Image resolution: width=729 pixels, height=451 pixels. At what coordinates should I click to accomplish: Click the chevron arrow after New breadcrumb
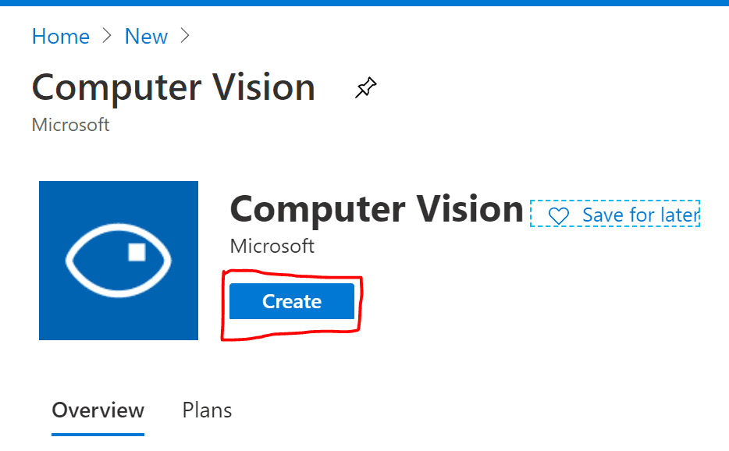tap(185, 36)
